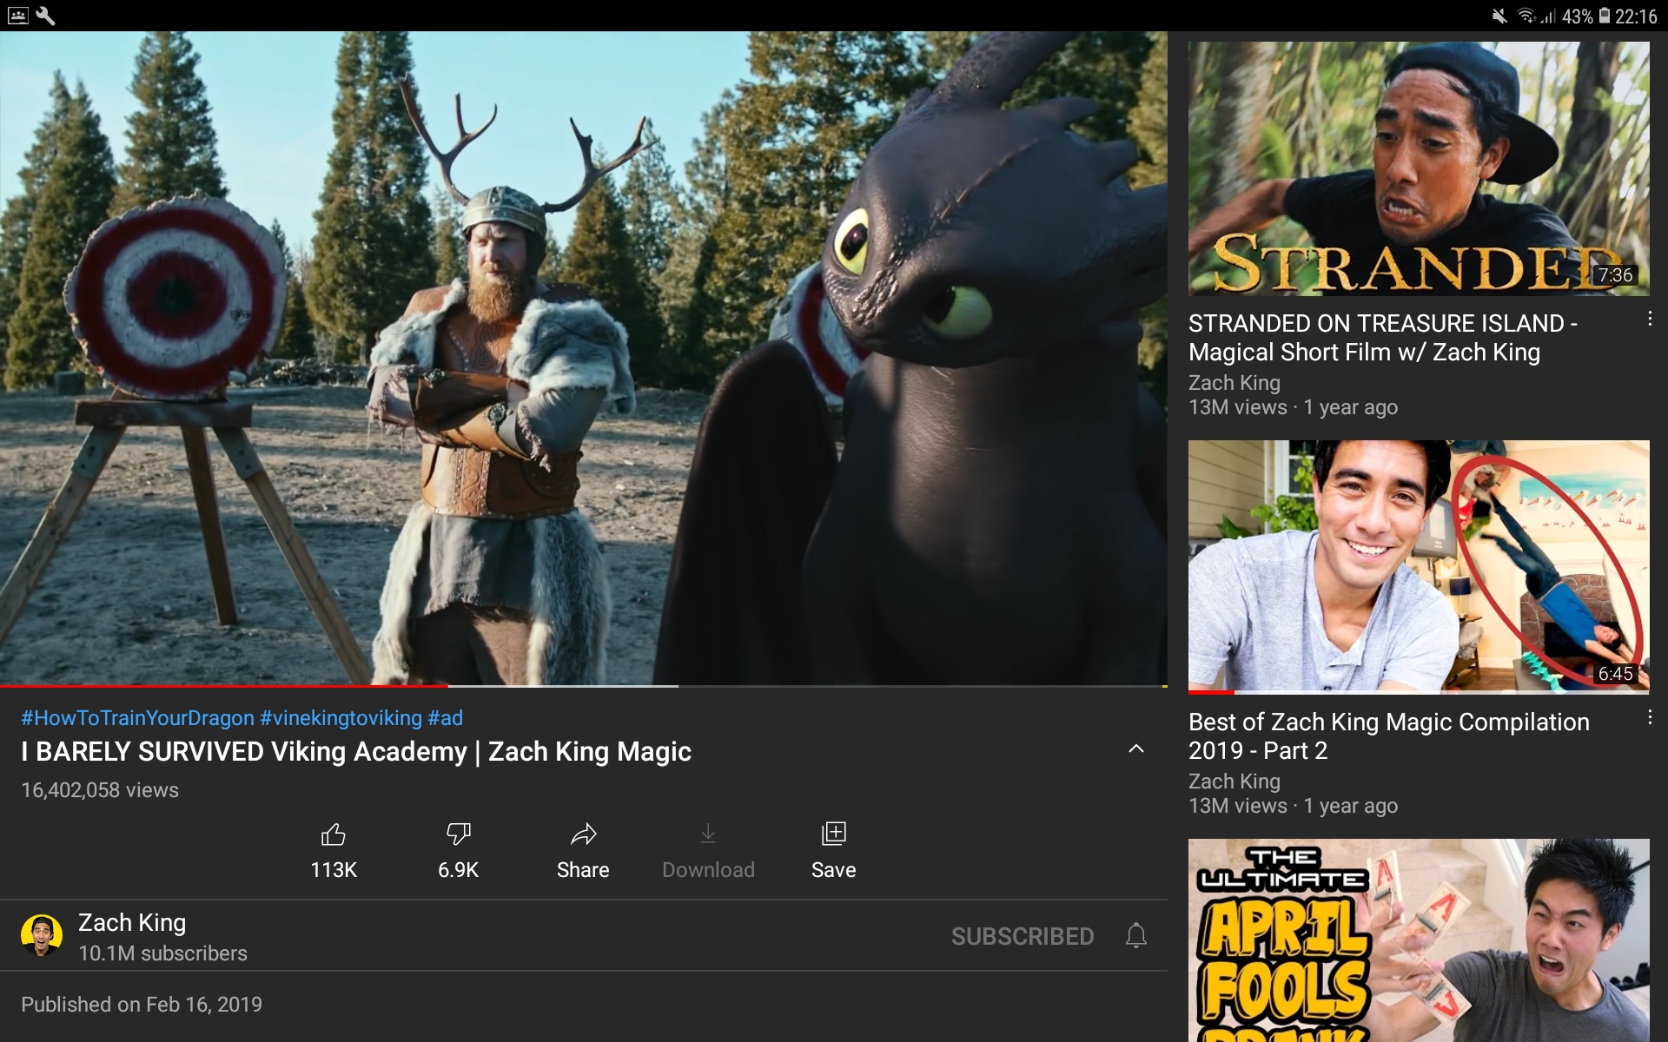Select title STRANDED ON TREASURE ISLAND video

pyautogui.click(x=1382, y=338)
